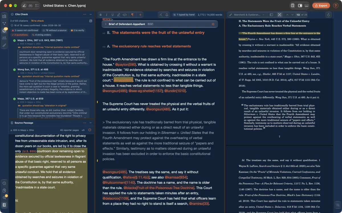Click the highlighted @mapp[655] citation tag
This screenshot has height=213, width=342.
click(x=123, y=80)
